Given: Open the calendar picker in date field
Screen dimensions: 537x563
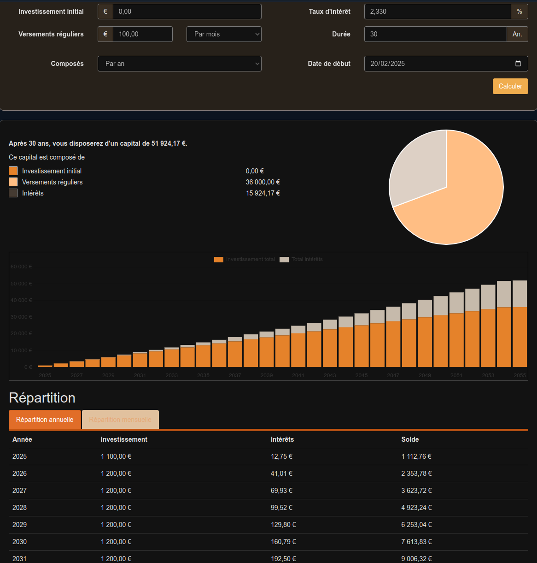Looking at the screenshot, I should pos(518,64).
